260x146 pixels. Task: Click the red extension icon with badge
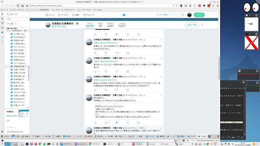209,6
